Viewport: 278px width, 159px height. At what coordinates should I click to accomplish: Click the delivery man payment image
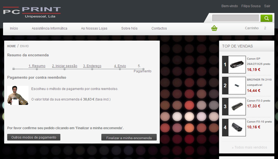point(18,96)
